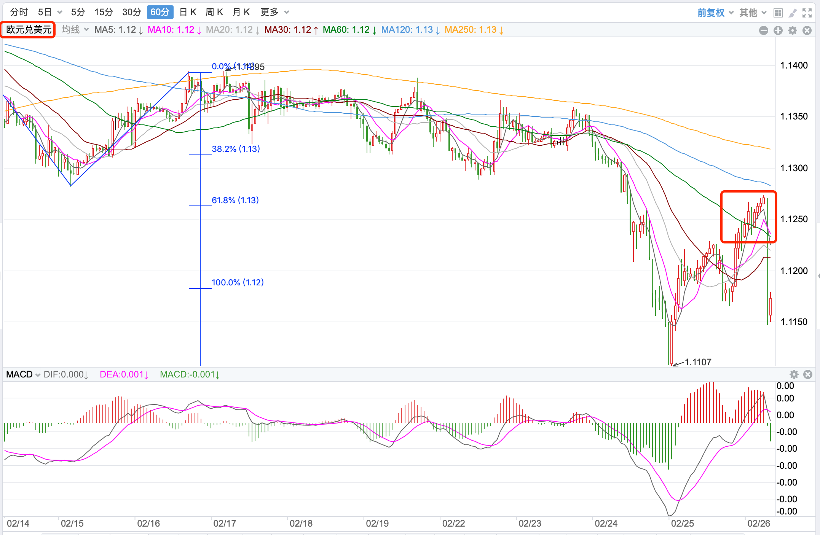Viewport: 820px width, 535px height.
Task: Enter fullscreen with the expand arrows icon
Action: (x=807, y=13)
